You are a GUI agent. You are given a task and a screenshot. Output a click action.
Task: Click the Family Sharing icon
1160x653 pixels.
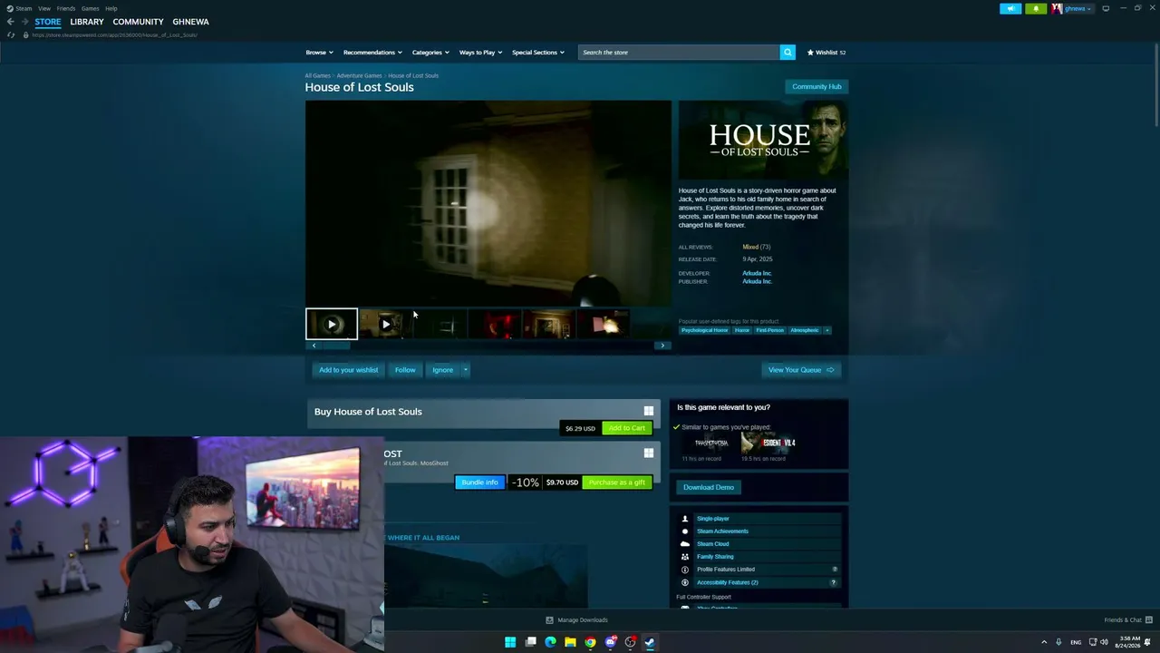click(x=685, y=557)
